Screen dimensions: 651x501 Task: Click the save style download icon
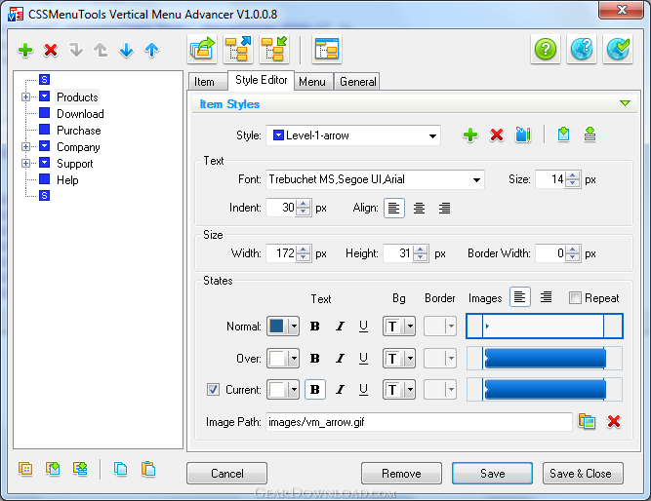click(590, 135)
